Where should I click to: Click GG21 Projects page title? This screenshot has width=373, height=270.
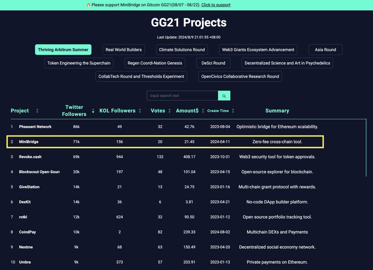189,23
